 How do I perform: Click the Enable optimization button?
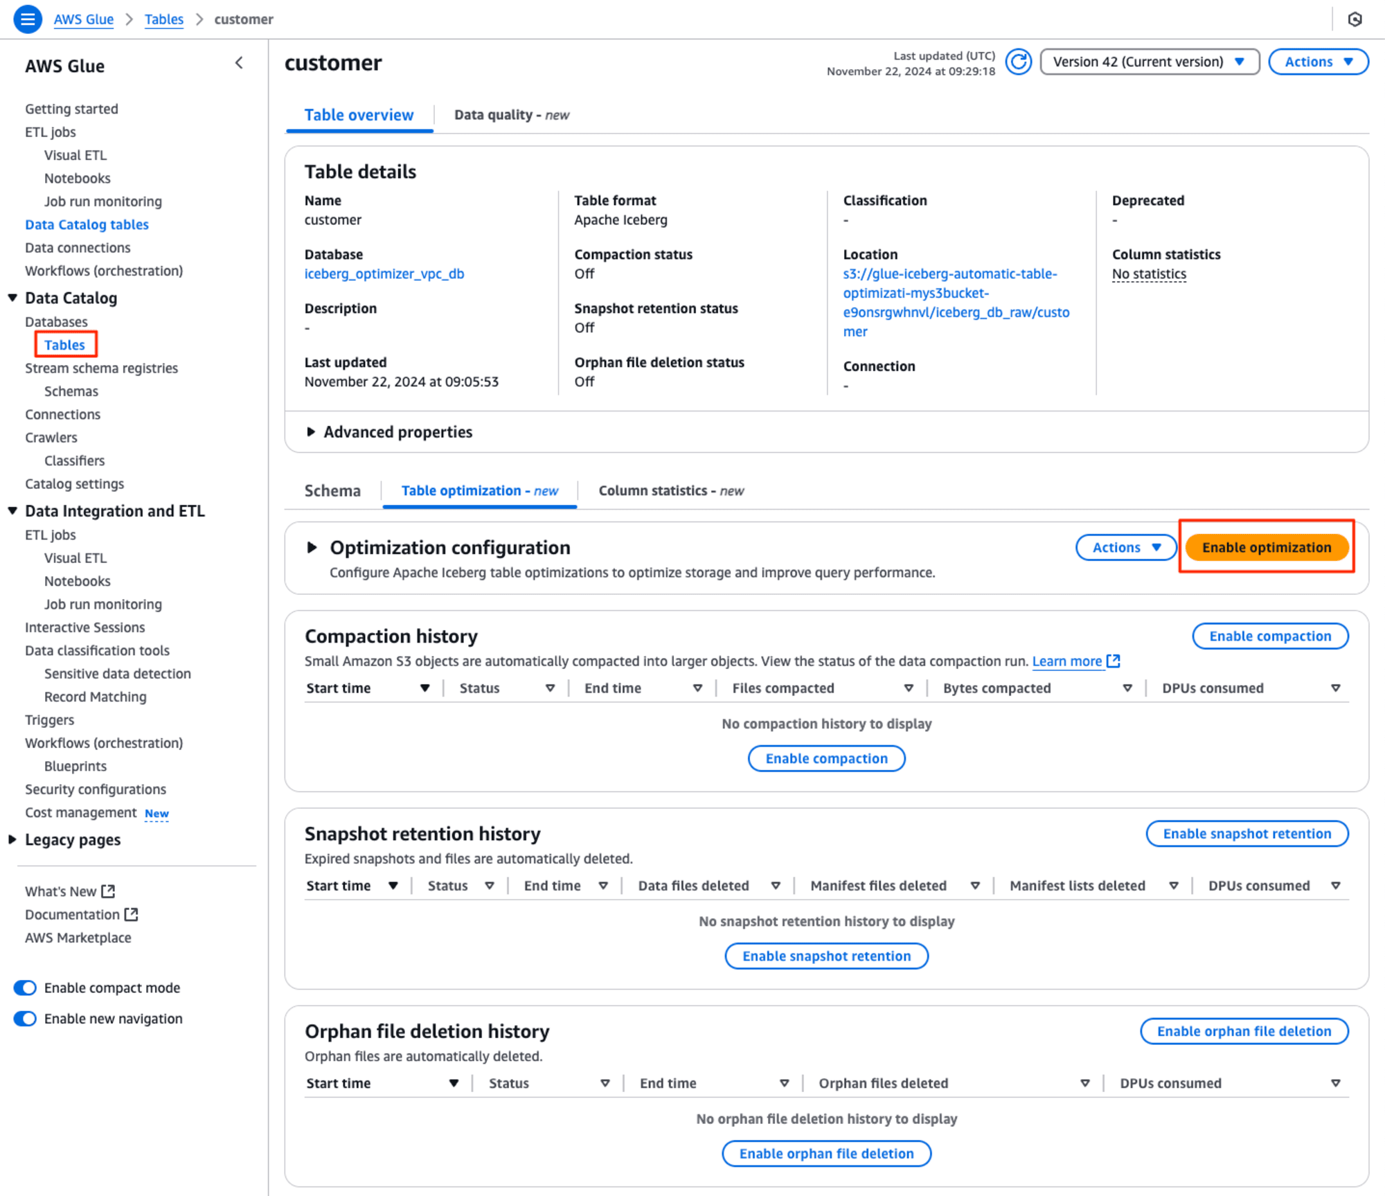coord(1267,547)
